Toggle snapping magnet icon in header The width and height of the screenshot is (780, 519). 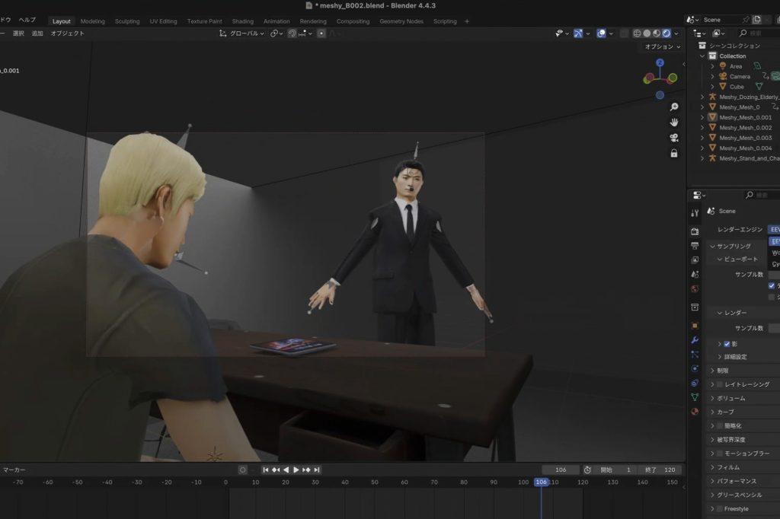[292, 33]
